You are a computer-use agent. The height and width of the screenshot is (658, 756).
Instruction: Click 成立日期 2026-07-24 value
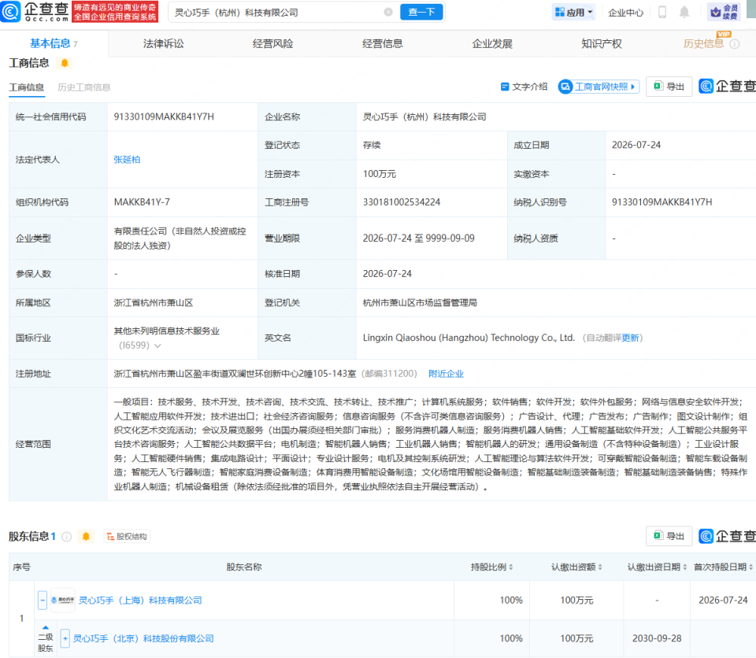[636, 145]
